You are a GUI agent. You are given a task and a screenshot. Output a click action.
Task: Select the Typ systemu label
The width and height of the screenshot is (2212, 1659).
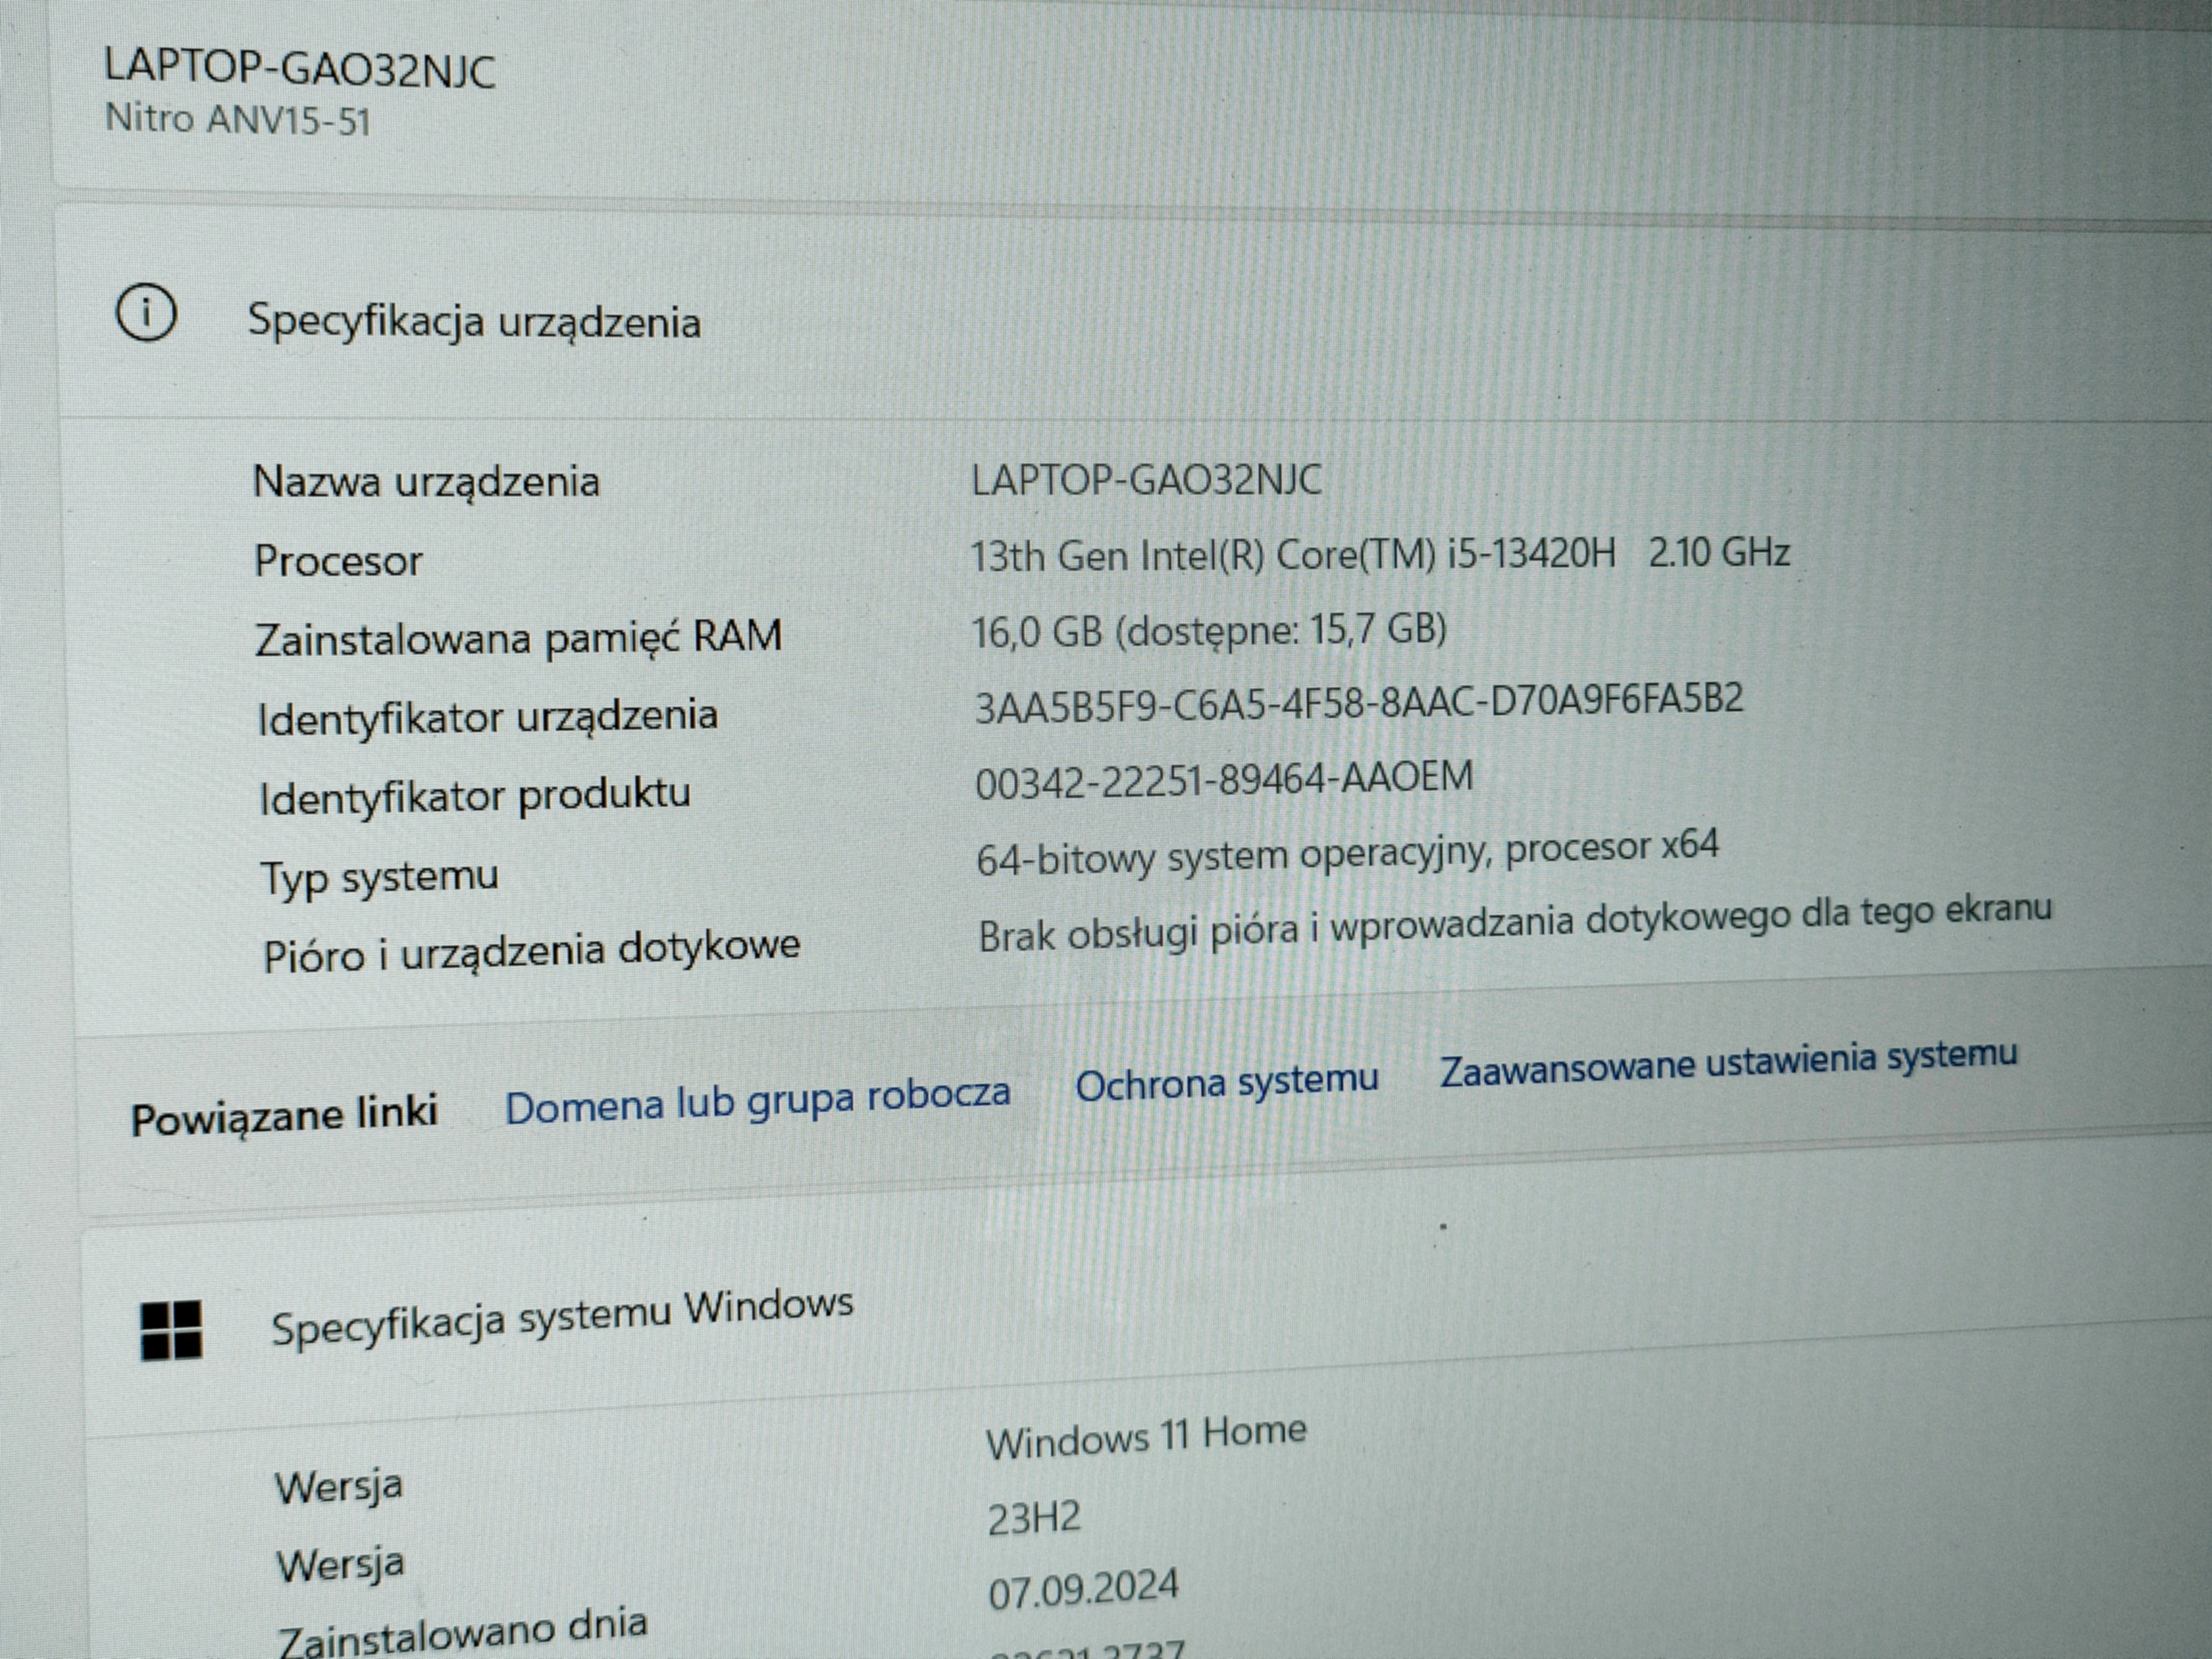point(379,877)
